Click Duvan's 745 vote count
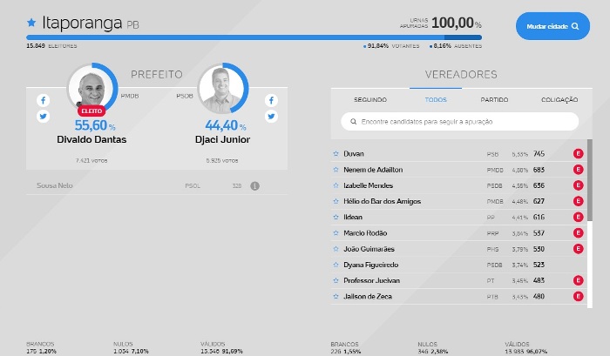 click(x=539, y=154)
